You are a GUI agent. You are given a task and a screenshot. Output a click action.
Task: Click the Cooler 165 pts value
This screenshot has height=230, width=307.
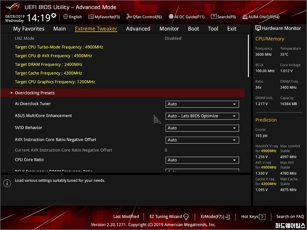261,136
